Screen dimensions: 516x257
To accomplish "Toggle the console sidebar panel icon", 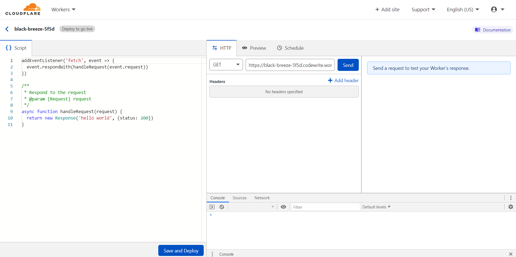I will pos(212,207).
